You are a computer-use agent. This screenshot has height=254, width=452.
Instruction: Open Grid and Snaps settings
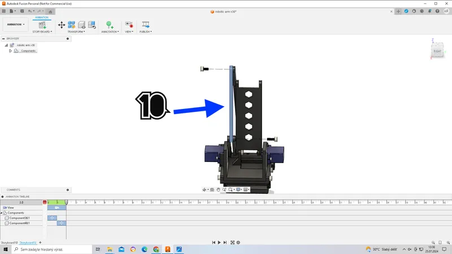(246, 190)
